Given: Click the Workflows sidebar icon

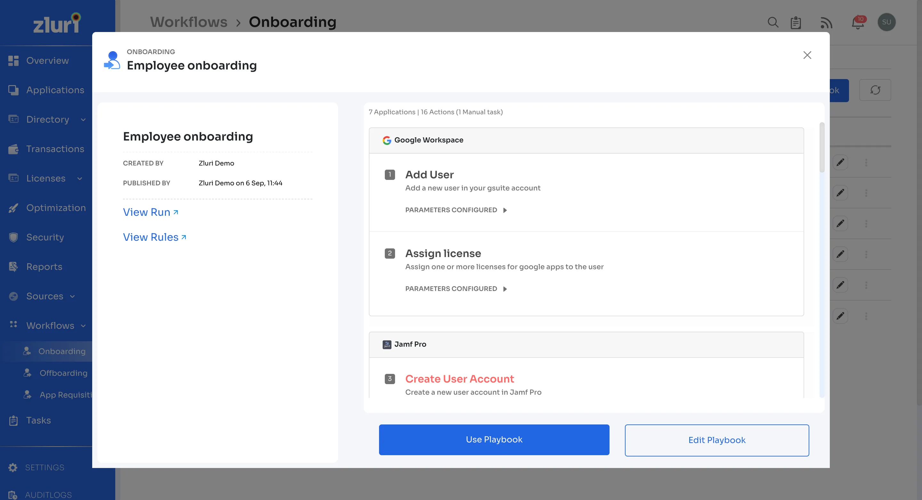Looking at the screenshot, I should (13, 324).
